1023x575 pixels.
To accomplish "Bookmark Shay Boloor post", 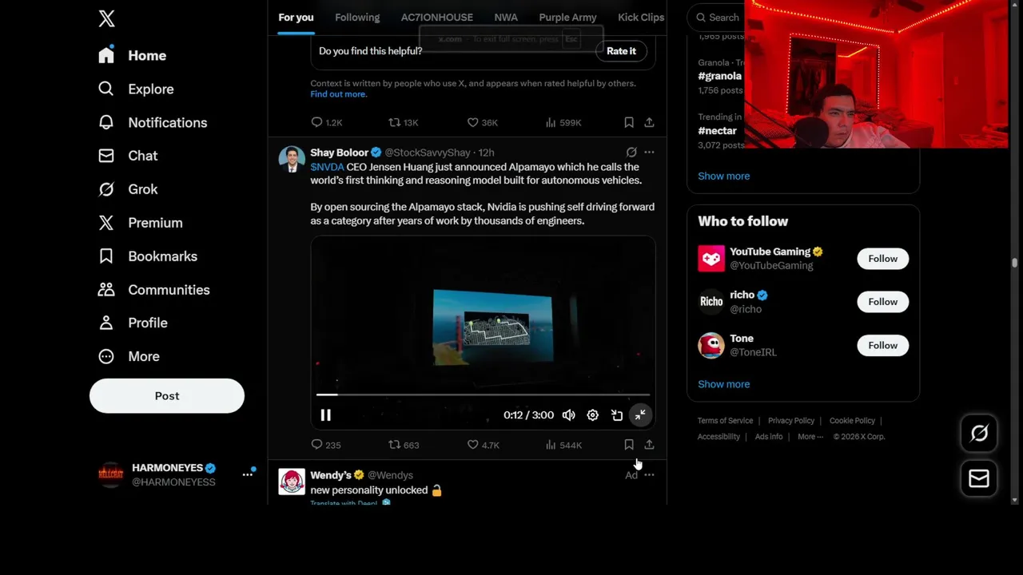I will 629,445.
